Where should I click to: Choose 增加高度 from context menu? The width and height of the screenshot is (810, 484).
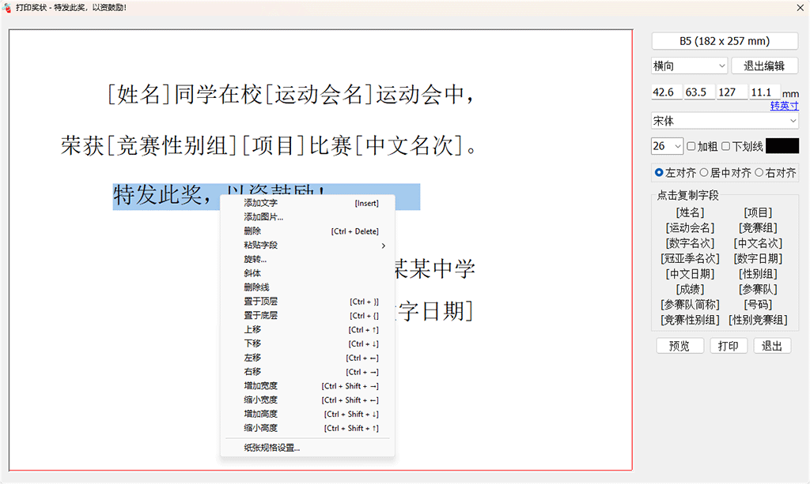pos(308,414)
